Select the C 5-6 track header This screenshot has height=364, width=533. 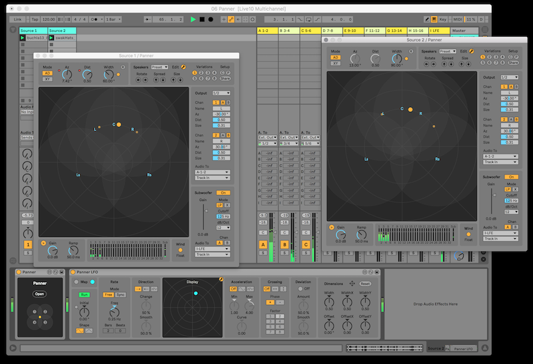(310, 31)
